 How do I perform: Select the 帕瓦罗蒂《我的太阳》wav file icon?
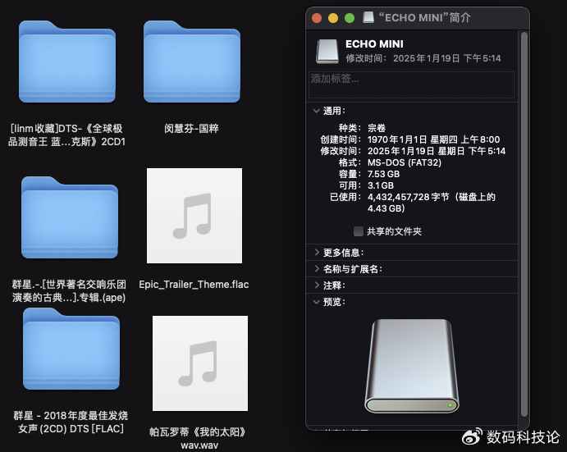[199, 363]
